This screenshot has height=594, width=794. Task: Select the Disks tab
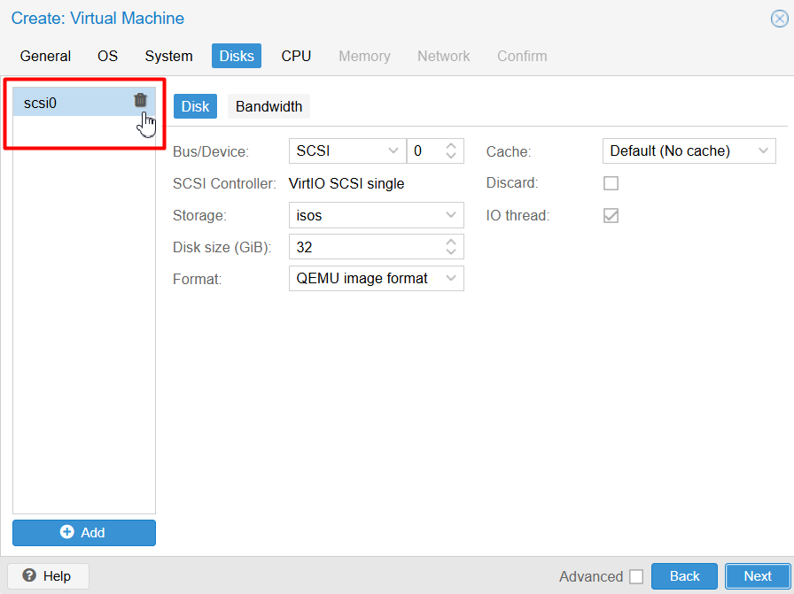[237, 56]
